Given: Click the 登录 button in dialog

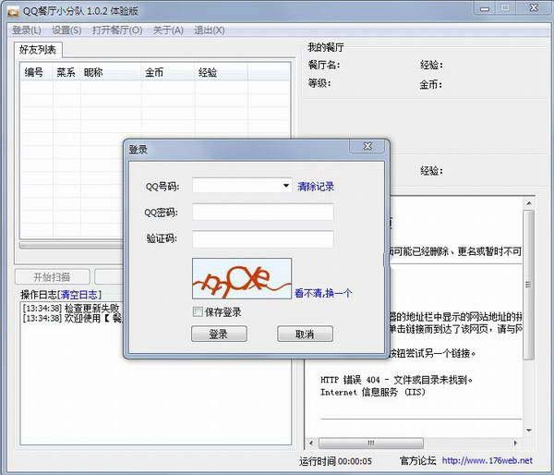Looking at the screenshot, I should point(219,334).
